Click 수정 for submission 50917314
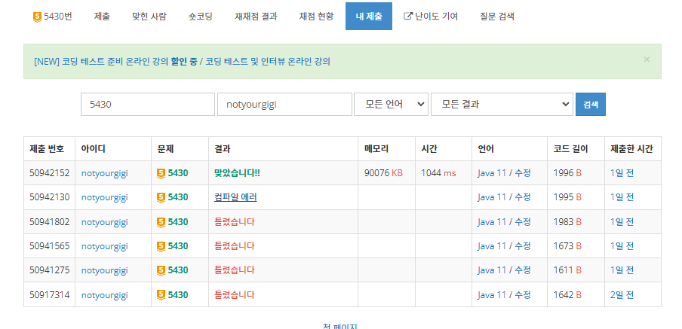Screen dimensions: 682x329 click(x=523, y=295)
